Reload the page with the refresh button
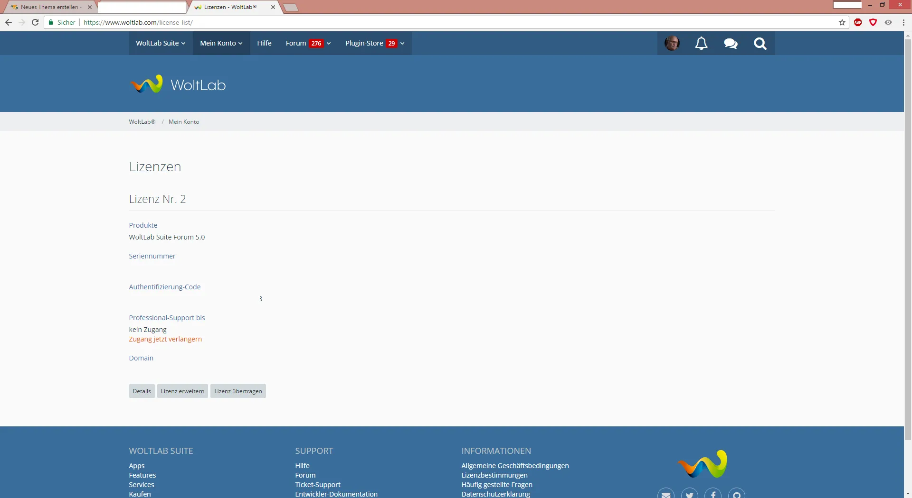Image resolution: width=912 pixels, height=498 pixels. point(35,22)
